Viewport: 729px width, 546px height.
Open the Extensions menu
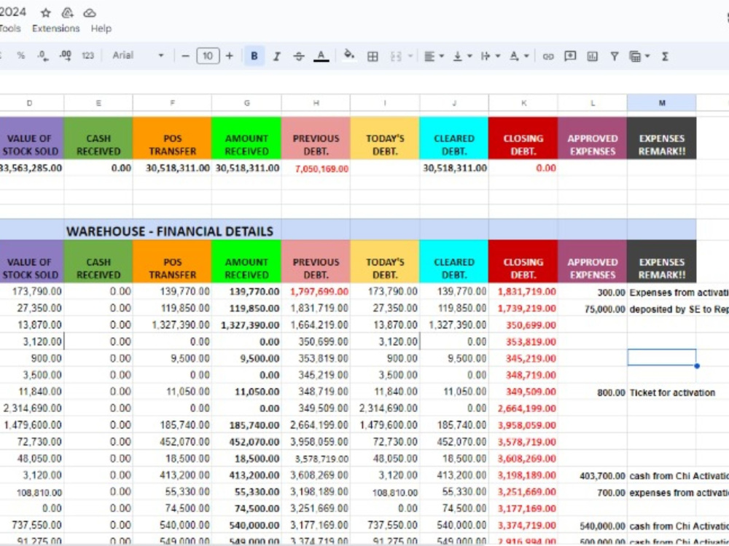pos(56,28)
